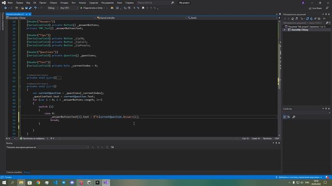This screenshot has height=186, width=332.
Task: Click the search magnifier icon in title bar
Action: [172, 3]
